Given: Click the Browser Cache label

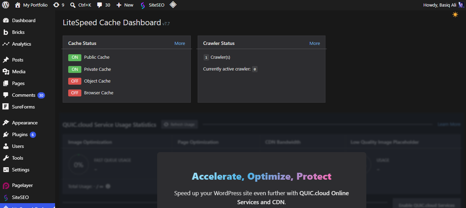Looking at the screenshot, I should point(99,93).
